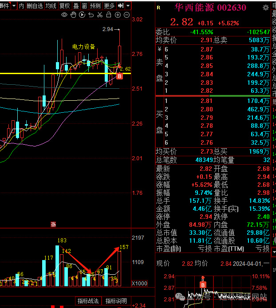This screenshot has height=308, width=276.
Task: Click the X1000 volume unit label
Action: (x=139, y=283)
